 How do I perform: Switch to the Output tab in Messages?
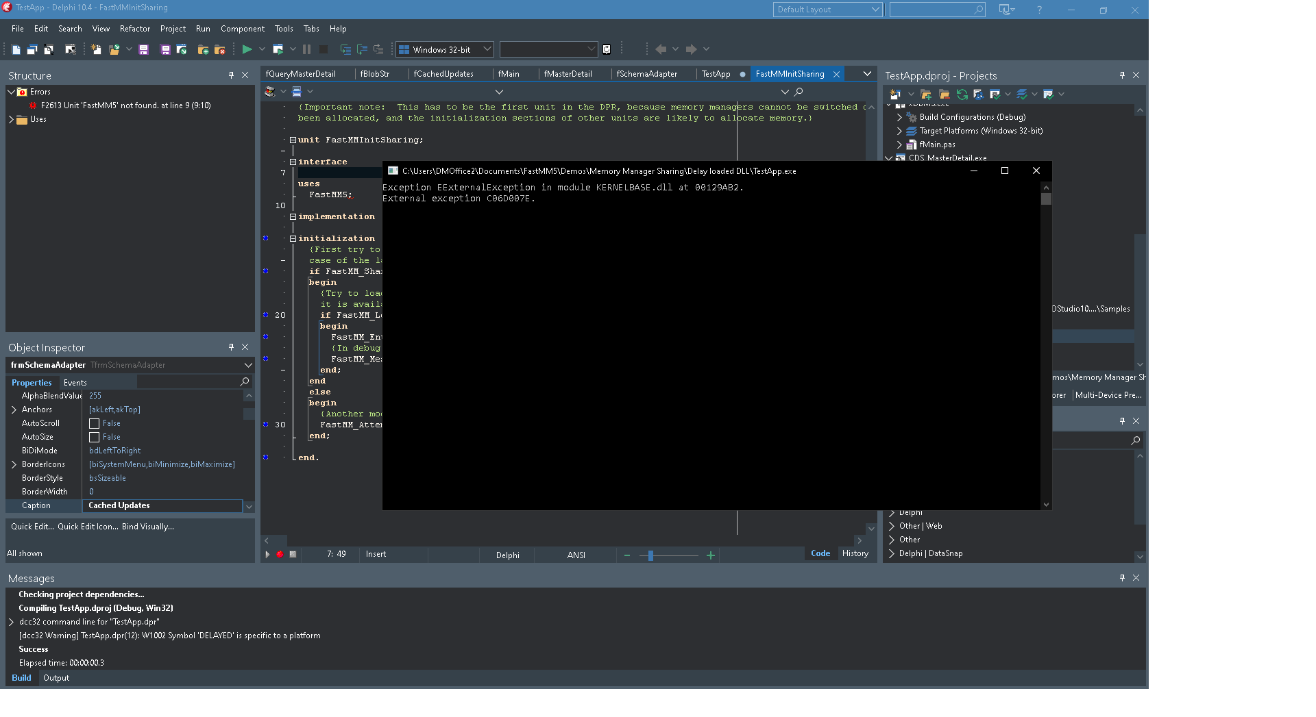pyautogui.click(x=56, y=678)
